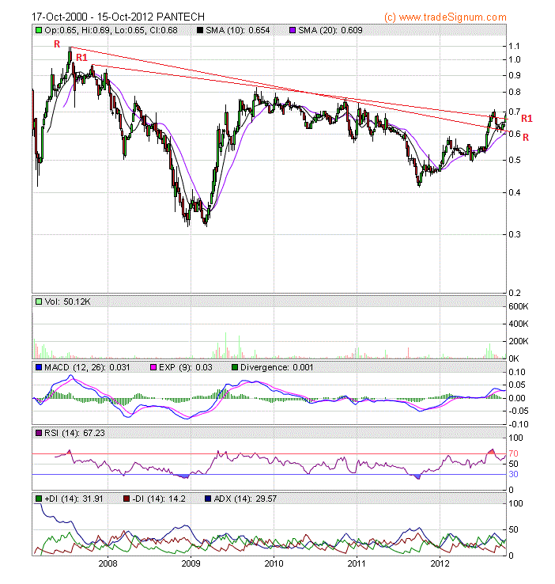Select the -0.10 MACD axis value
Viewport: 555px width, 584px height.
(518, 425)
